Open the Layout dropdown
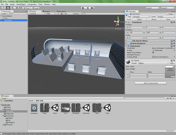176x135 pixels. [167, 8]
